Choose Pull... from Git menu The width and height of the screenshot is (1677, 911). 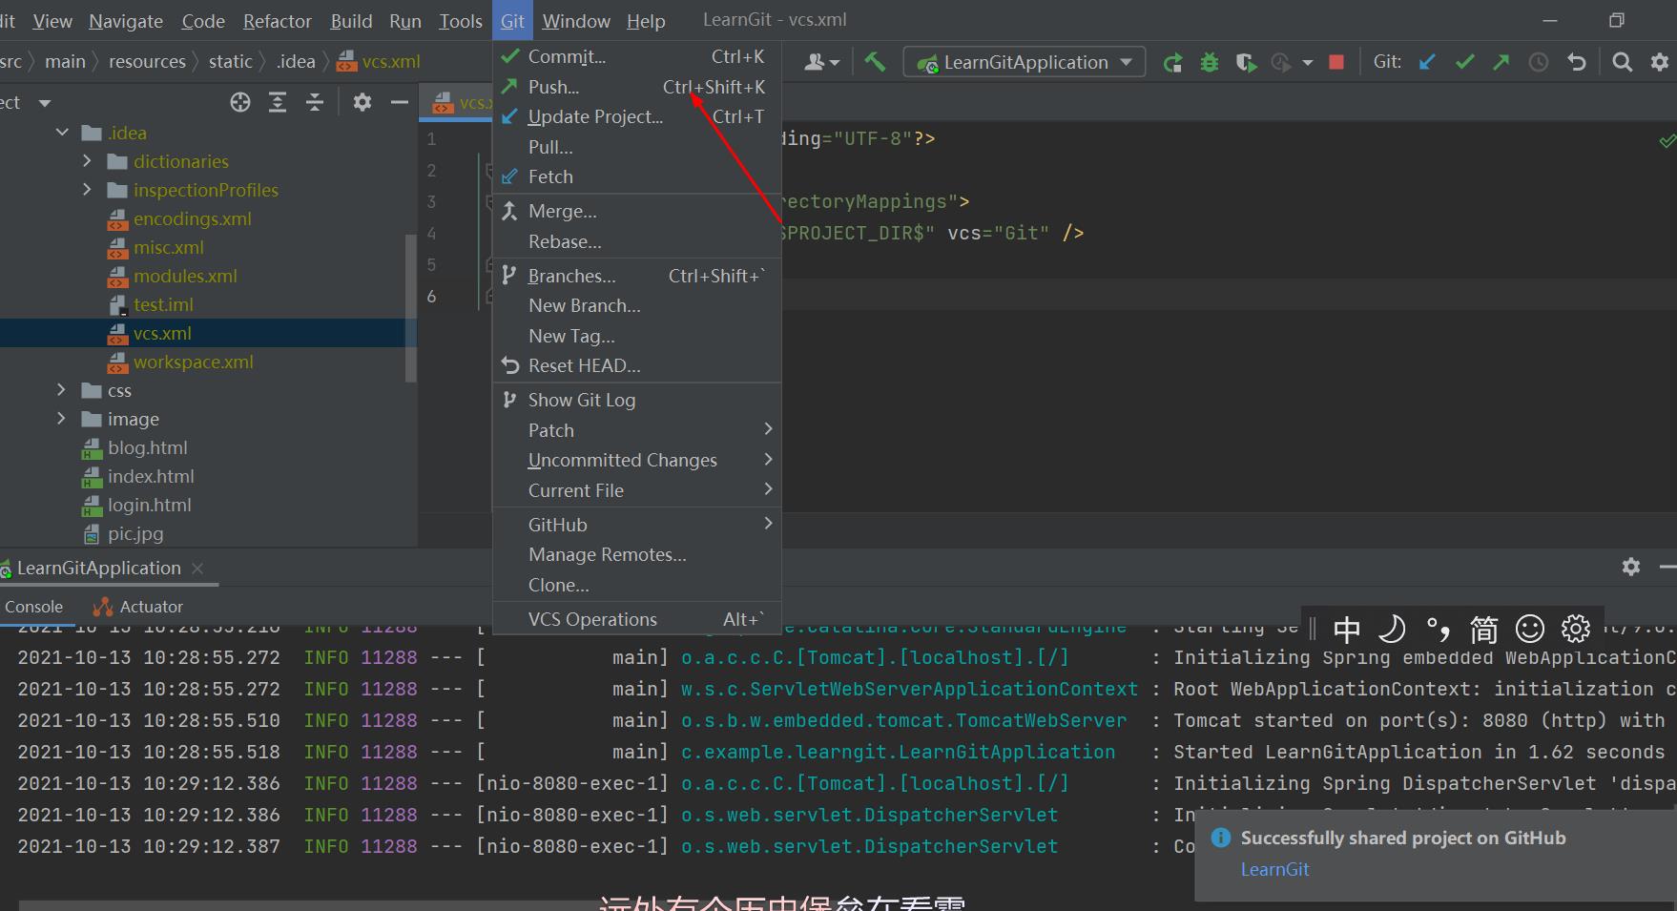click(637, 147)
